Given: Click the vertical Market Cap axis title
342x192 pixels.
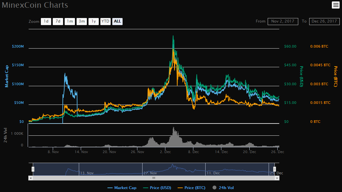Looking at the screenshot, I should tap(6, 76).
